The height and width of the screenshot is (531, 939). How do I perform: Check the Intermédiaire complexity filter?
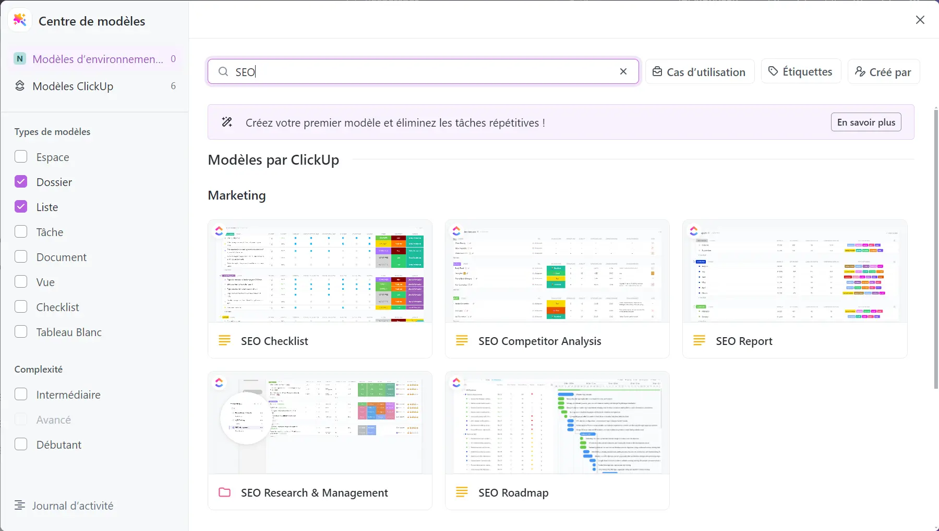click(21, 394)
